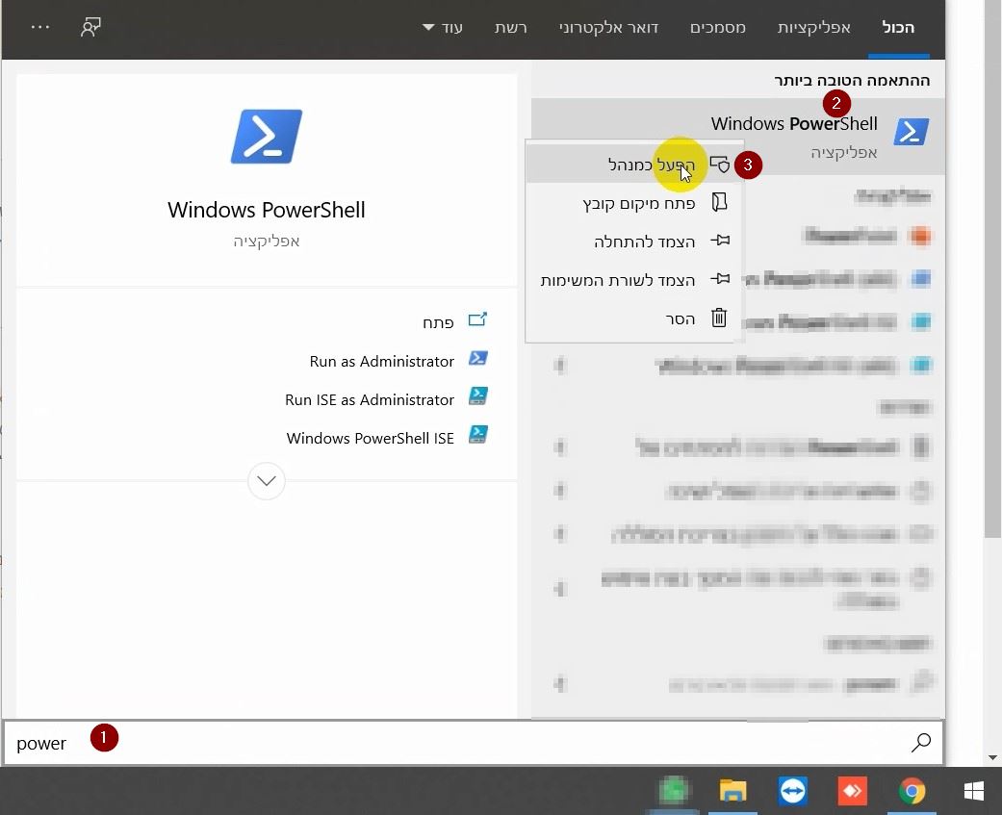The width and height of the screenshot is (1002, 815).
Task: Choose הצמד לשורת המשימות from context menu
Action: 634,280
